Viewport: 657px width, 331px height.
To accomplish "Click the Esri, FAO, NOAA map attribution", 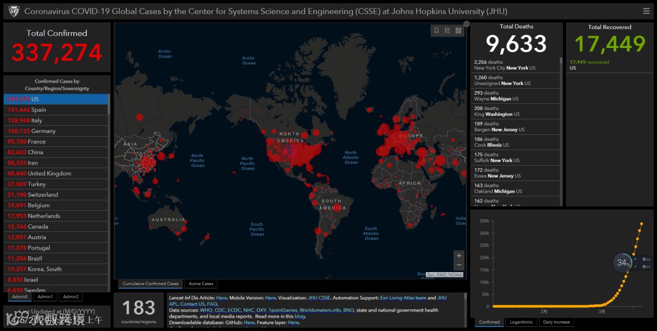I will pos(445,275).
